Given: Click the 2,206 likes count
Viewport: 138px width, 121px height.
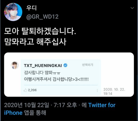Looking at the screenshot, I should (32, 90).
